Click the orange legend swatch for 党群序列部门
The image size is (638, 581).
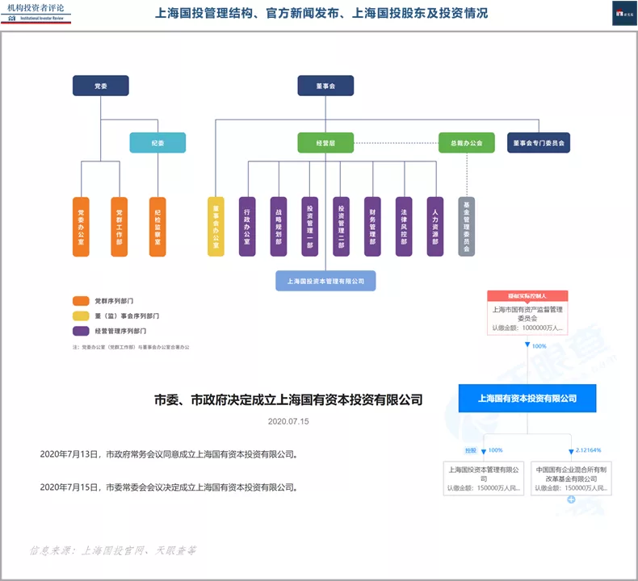click(x=81, y=301)
